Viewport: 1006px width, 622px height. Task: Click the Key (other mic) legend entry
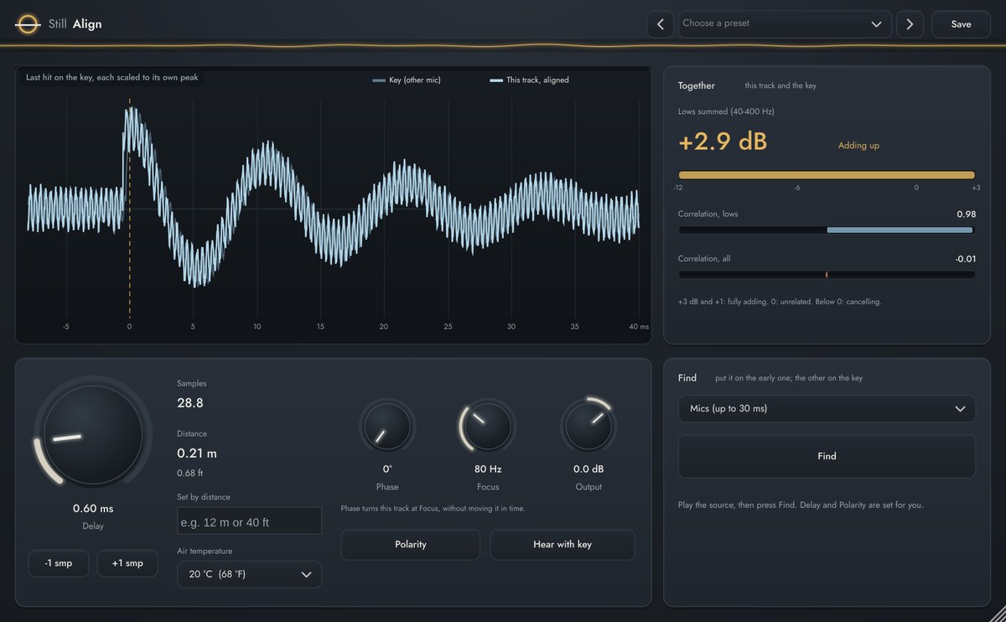(407, 80)
